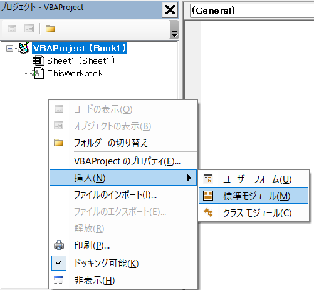Viewport: 314px width, 290px height.
Task: Click the user form icon in submenu
Action: point(208,179)
